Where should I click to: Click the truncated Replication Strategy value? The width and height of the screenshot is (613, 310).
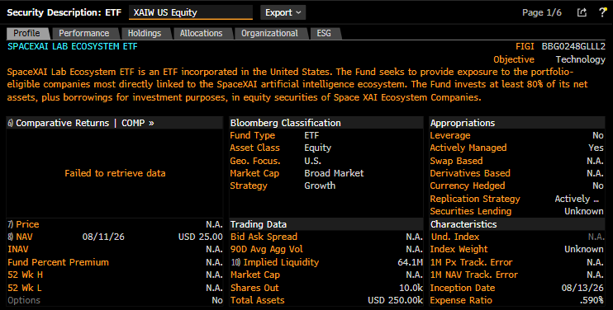(x=577, y=199)
